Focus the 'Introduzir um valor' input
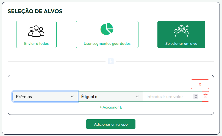 point(168,96)
